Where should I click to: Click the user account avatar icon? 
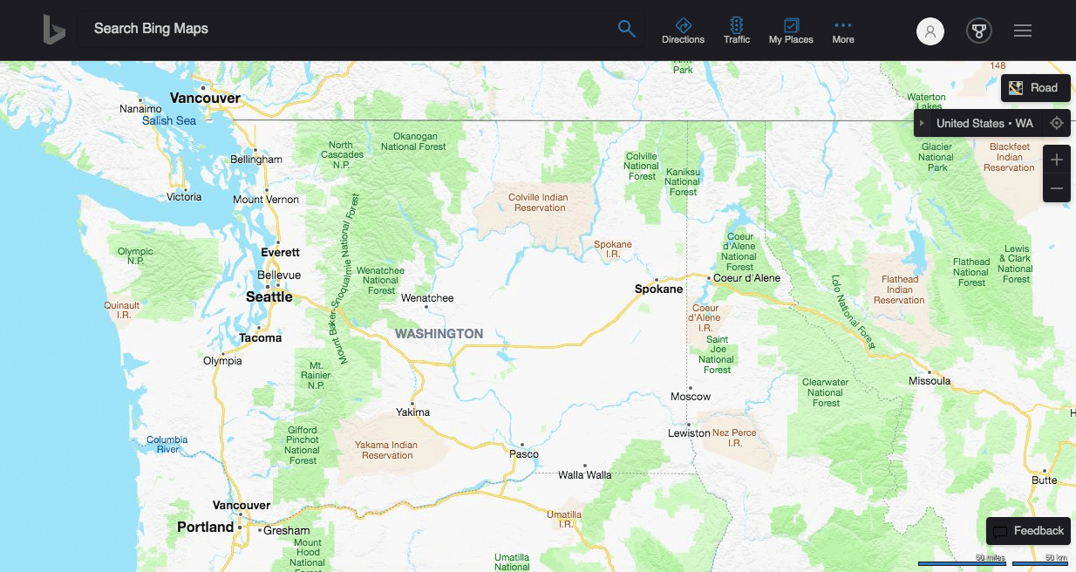930,31
